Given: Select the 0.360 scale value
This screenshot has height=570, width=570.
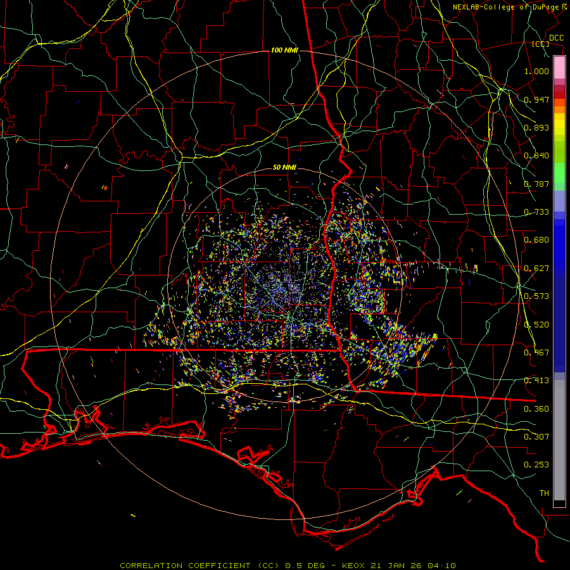Looking at the screenshot, I should pyautogui.click(x=536, y=409).
